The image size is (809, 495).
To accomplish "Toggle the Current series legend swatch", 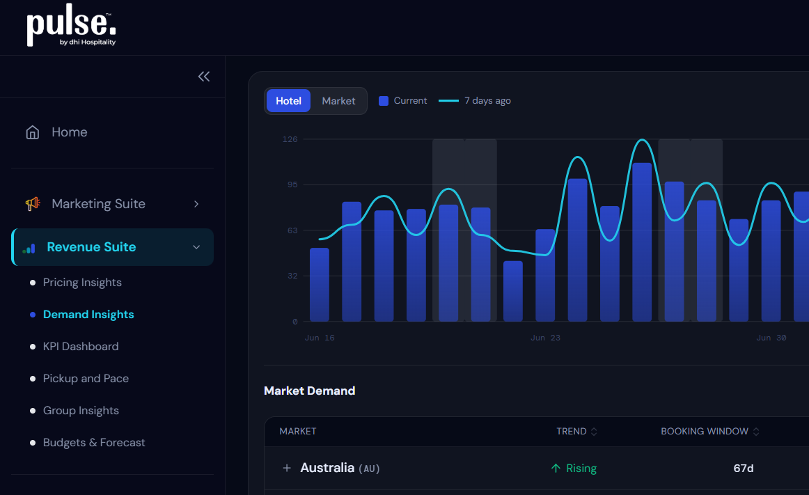I will click(x=384, y=101).
